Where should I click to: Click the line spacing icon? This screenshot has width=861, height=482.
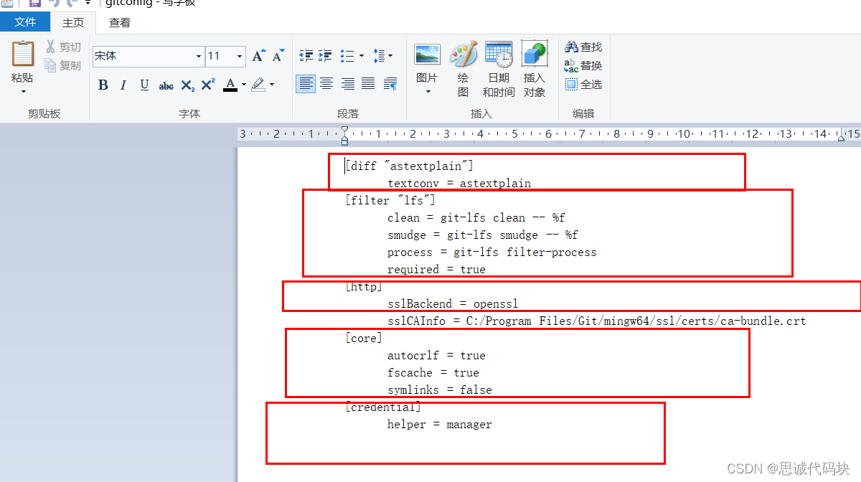coord(379,55)
